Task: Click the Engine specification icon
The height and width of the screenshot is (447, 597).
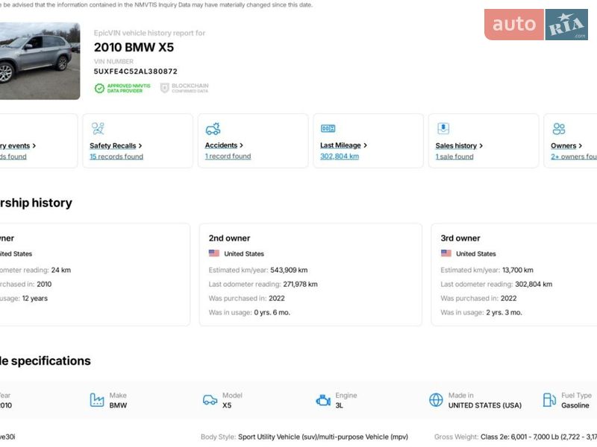Action: [x=323, y=401]
